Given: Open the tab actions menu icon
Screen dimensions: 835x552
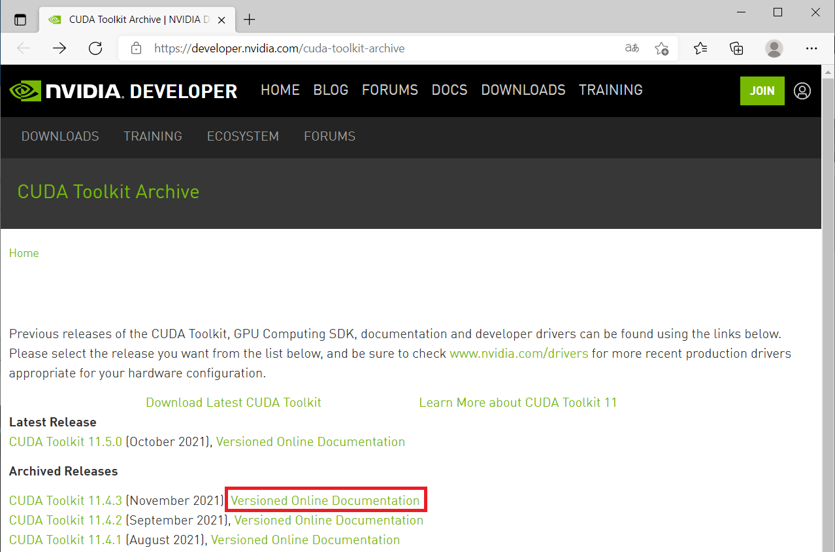Looking at the screenshot, I should point(20,20).
